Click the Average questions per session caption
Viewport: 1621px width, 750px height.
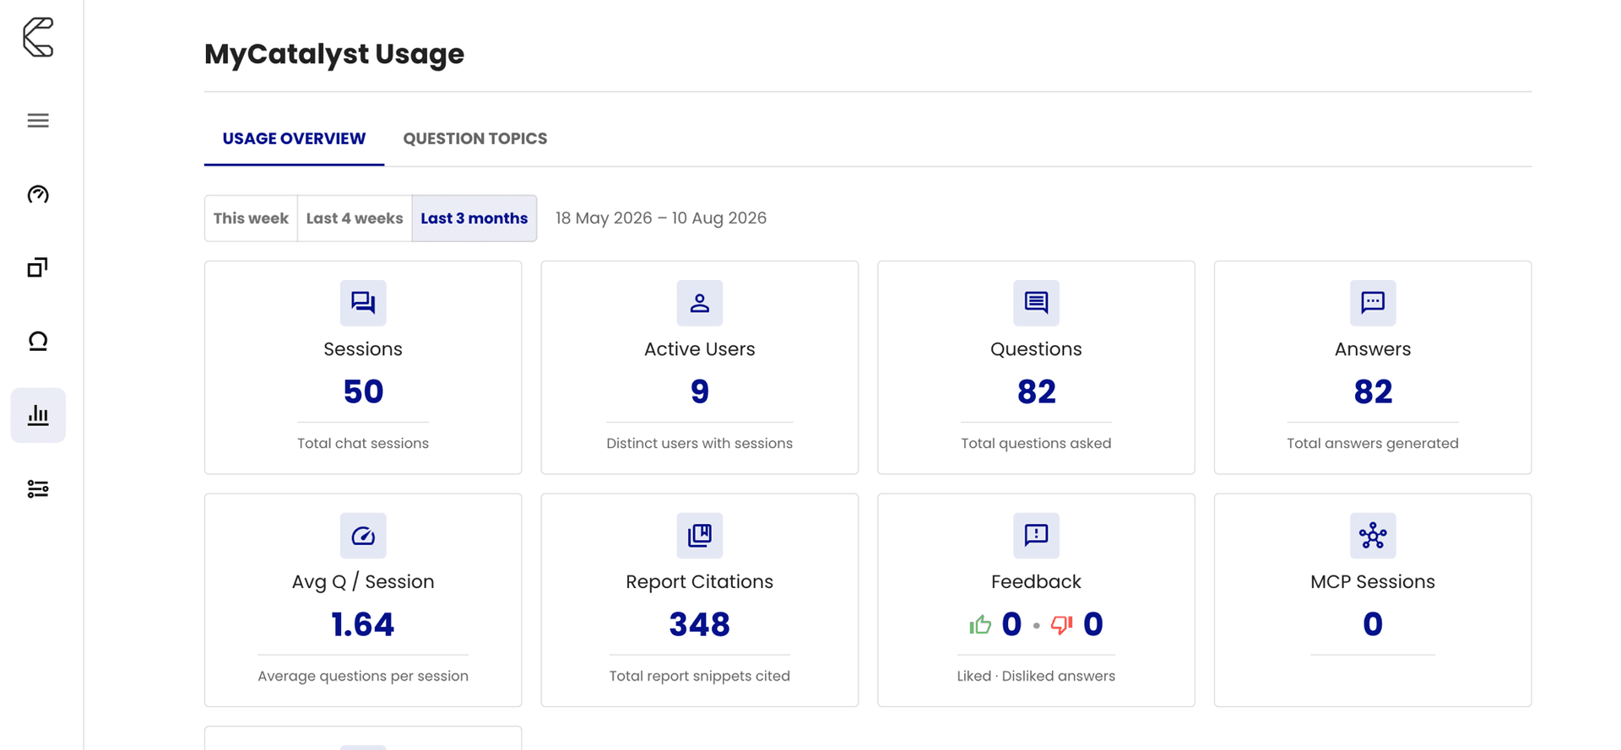363,677
